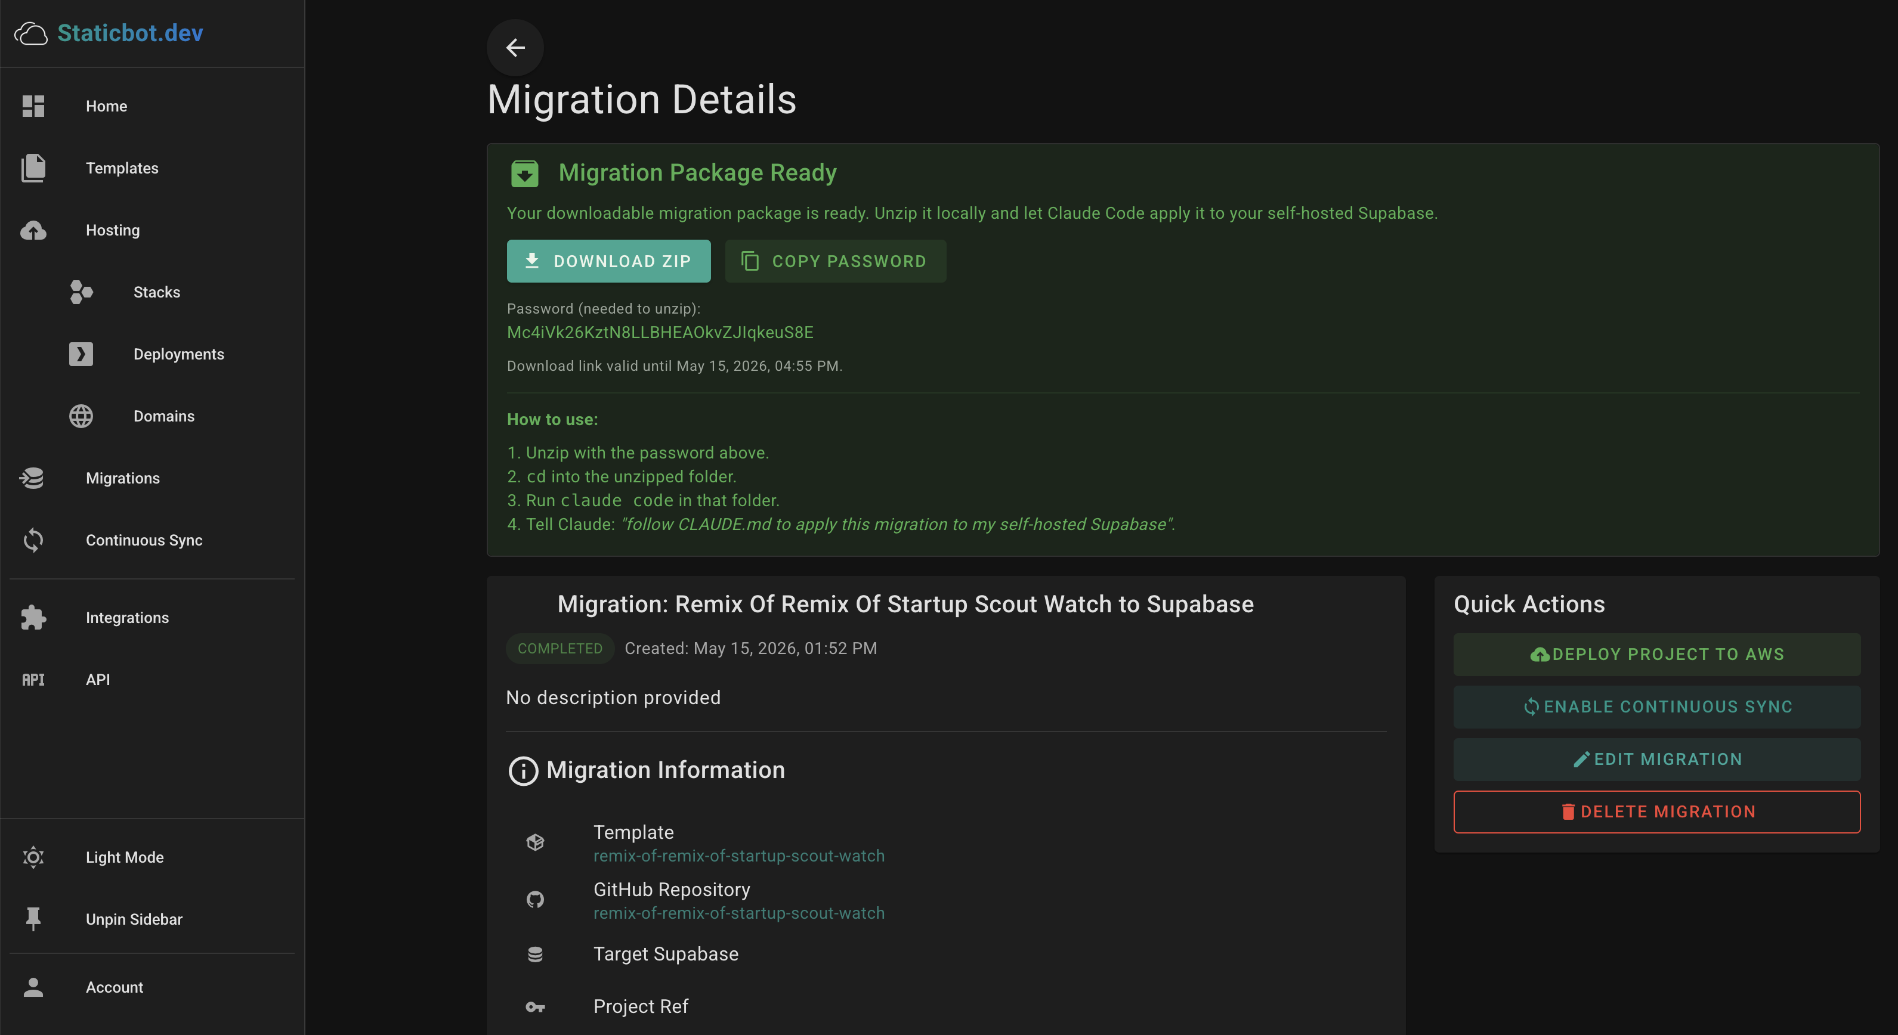Image resolution: width=1898 pixels, height=1035 pixels.
Task: Open Integrations sidebar label
Action: [x=126, y=617]
